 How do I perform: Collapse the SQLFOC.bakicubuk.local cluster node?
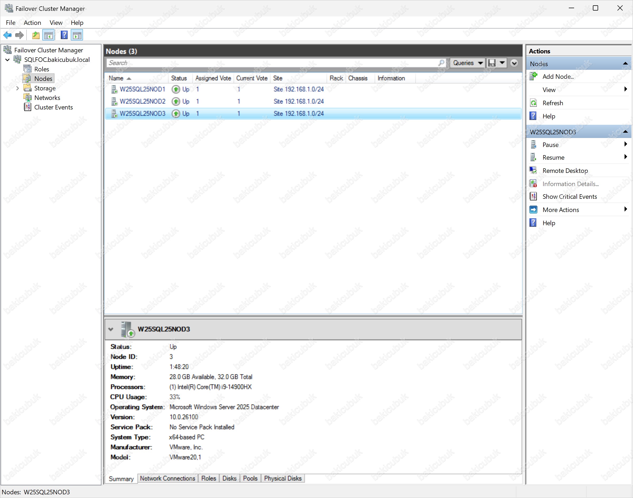tap(8, 60)
